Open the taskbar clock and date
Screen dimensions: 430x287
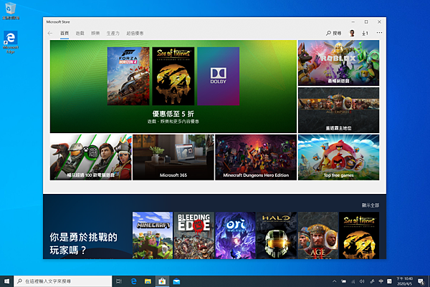pos(404,281)
